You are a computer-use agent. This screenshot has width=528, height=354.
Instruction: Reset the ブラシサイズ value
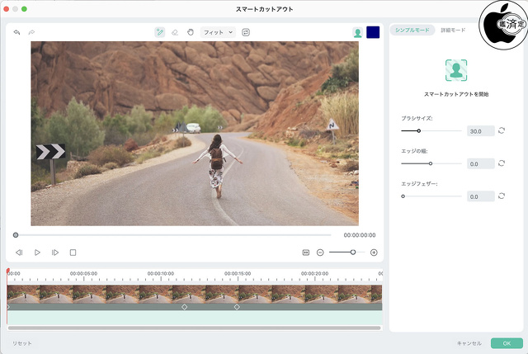[501, 130]
